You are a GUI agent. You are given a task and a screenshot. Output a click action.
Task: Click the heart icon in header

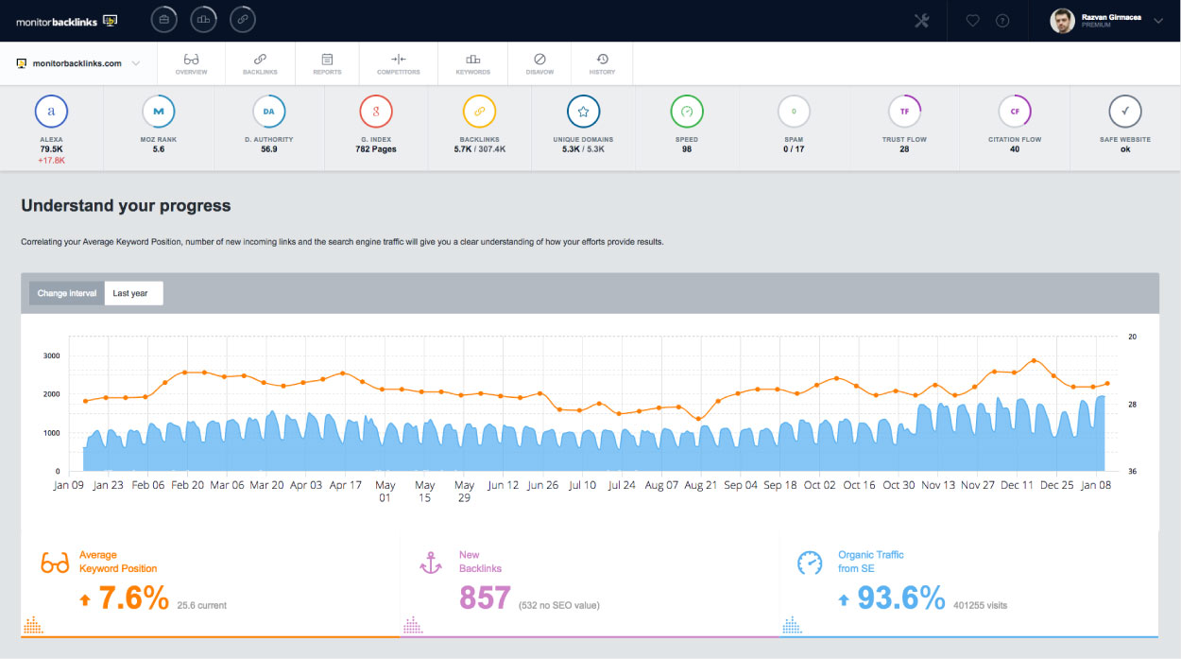tap(972, 21)
